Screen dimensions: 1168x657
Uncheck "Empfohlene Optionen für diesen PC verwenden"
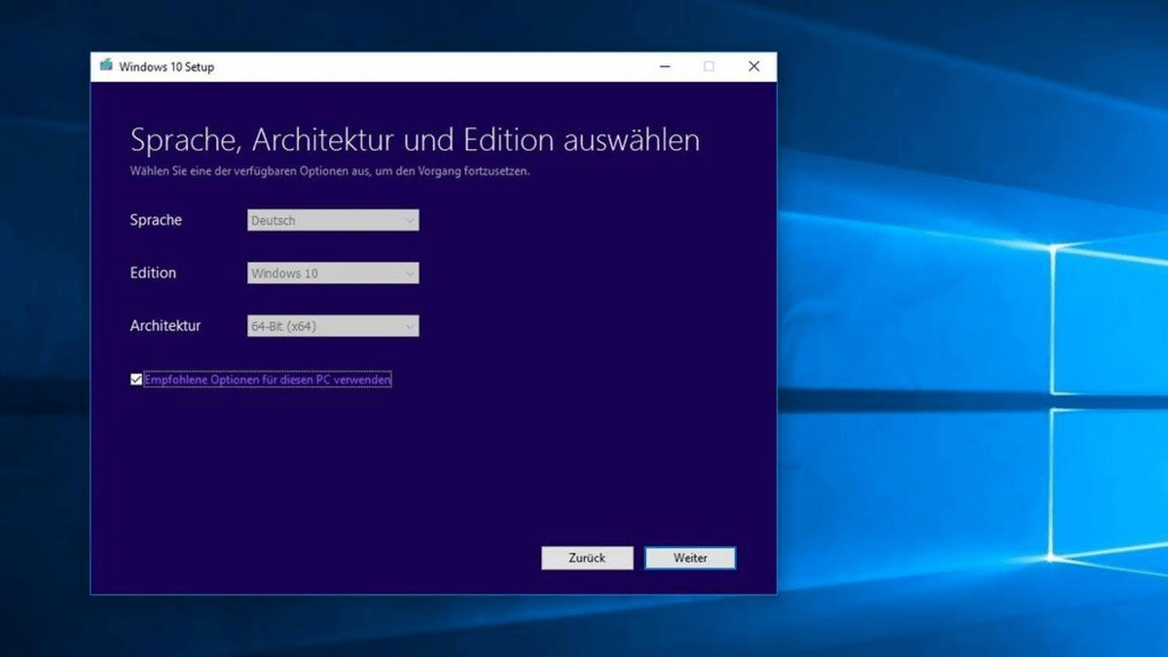137,379
